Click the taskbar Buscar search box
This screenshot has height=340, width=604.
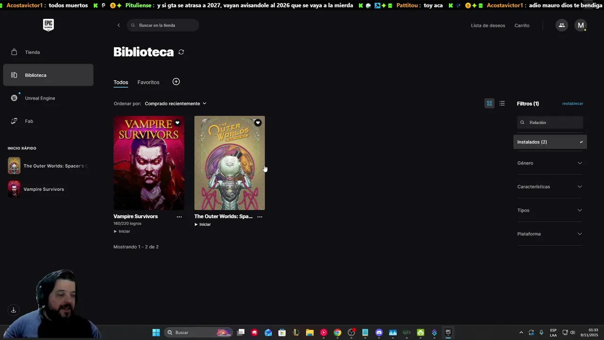pyautogui.click(x=198, y=332)
